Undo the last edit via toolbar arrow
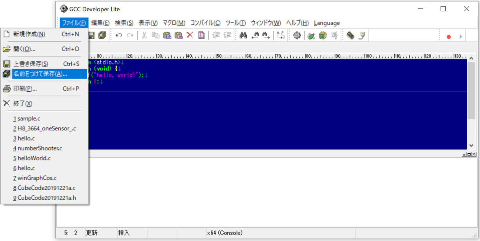 point(119,36)
